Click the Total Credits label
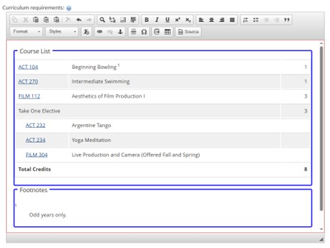Viewport: 330px width, 248px height. [34, 169]
